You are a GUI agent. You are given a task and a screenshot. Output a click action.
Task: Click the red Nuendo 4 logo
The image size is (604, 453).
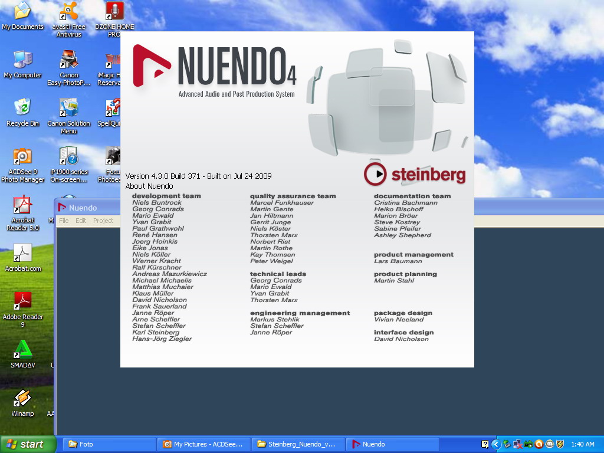coord(152,65)
